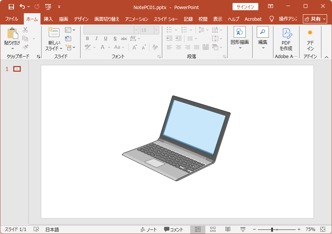This screenshot has height=234, width=332.
Task: Switch to Slide Sorter view icon
Action: [x=213, y=229]
